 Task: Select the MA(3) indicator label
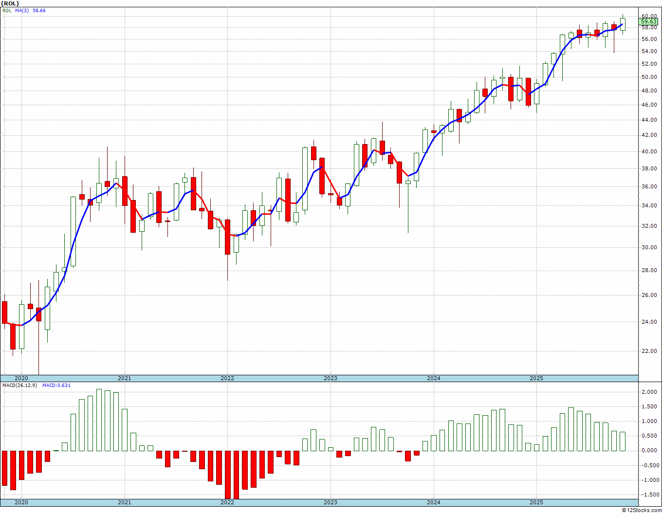(22, 10)
